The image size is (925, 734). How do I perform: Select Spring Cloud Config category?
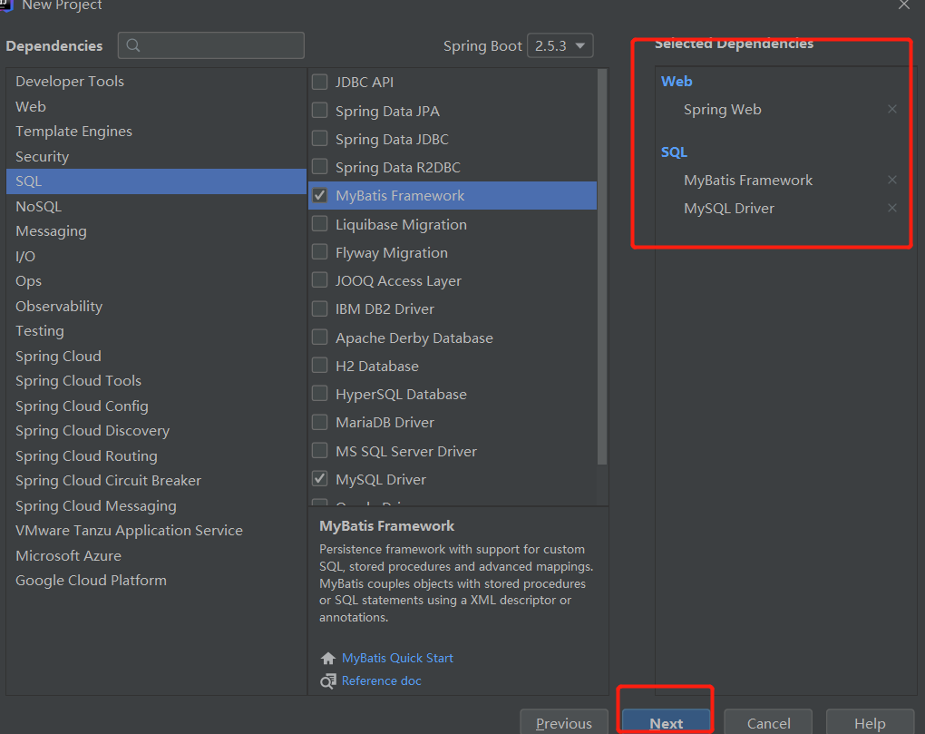pyautogui.click(x=156, y=406)
